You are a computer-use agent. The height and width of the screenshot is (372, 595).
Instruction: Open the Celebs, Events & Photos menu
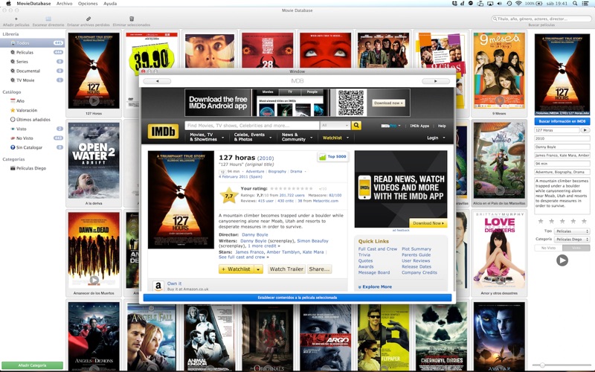coord(253,137)
